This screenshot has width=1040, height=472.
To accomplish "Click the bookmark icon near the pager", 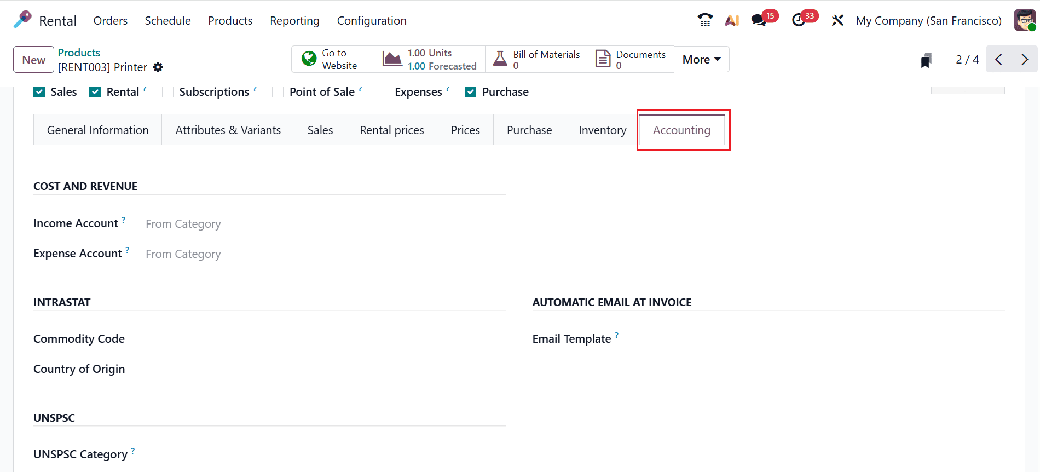I will point(926,60).
